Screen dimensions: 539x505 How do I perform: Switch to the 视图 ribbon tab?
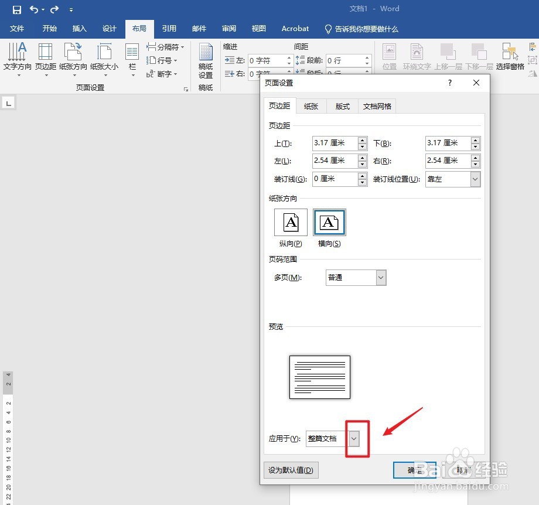pyautogui.click(x=259, y=29)
